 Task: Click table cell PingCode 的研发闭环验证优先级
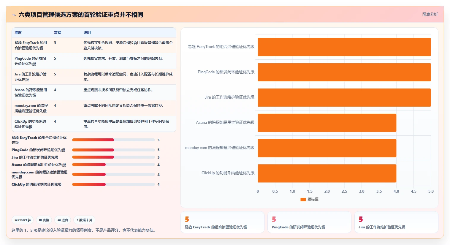(31, 61)
